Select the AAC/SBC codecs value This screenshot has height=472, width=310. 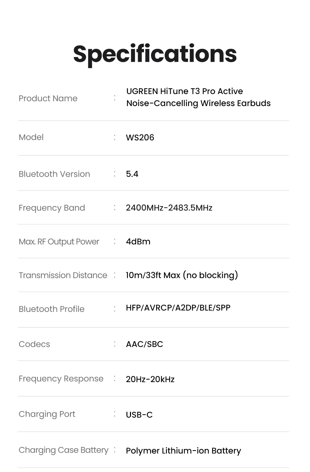144,344
